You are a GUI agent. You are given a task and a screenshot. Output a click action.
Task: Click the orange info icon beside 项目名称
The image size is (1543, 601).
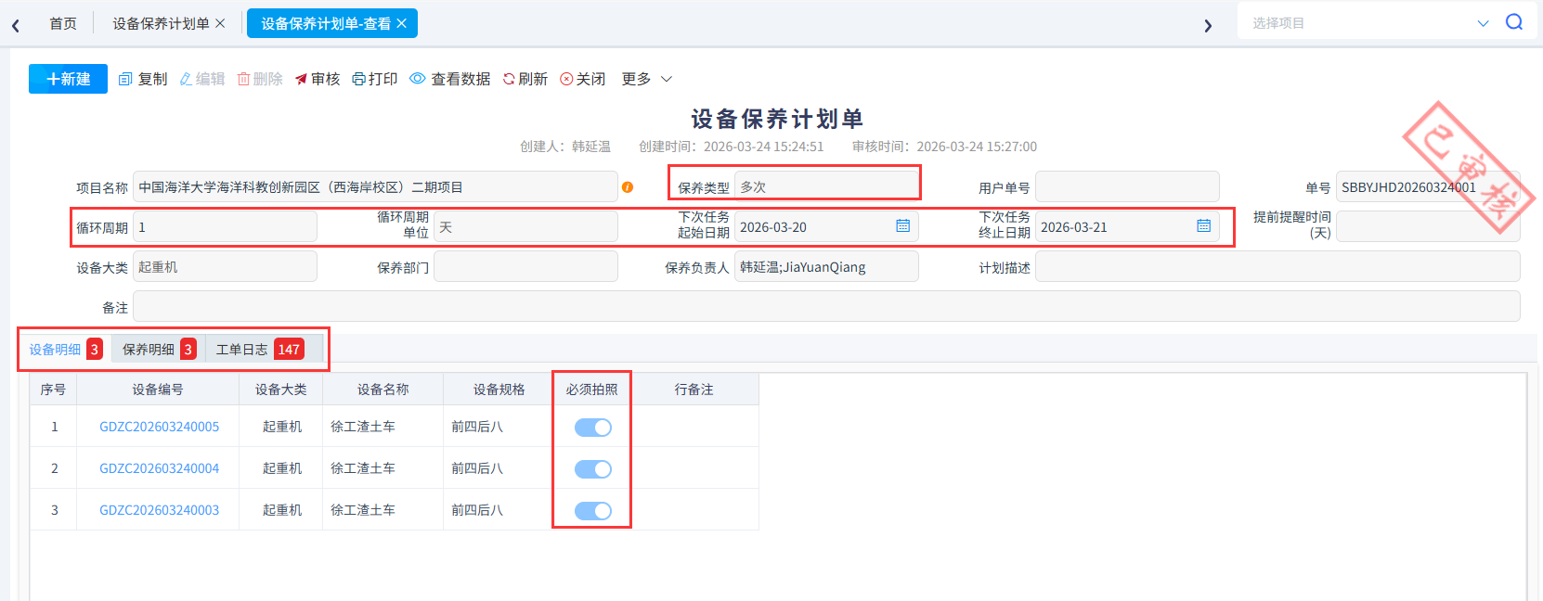628,187
